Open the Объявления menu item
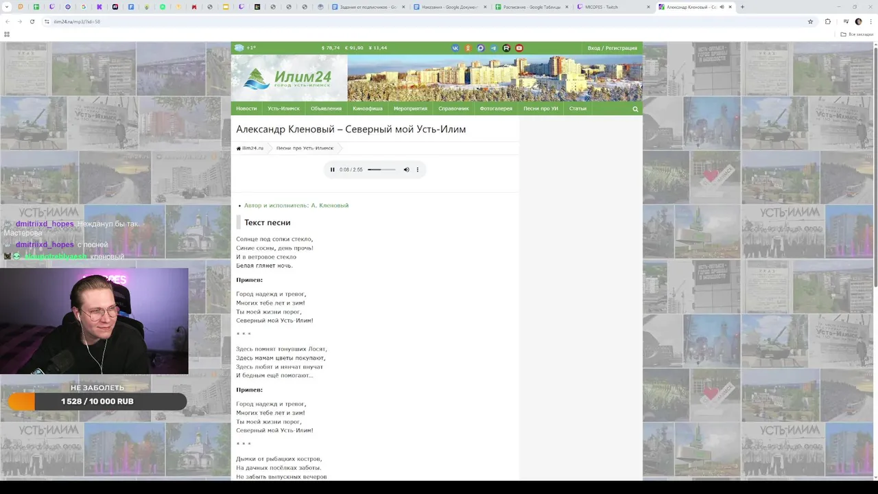This screenshot has height=494, width=878. 326,108
